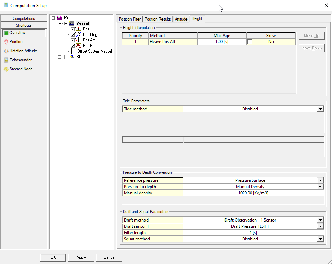Image resolution: width=332 pixels, height=264 pixels.
Task: Click the Apply button
Action: pyautogui.click(x=81, y=257)
